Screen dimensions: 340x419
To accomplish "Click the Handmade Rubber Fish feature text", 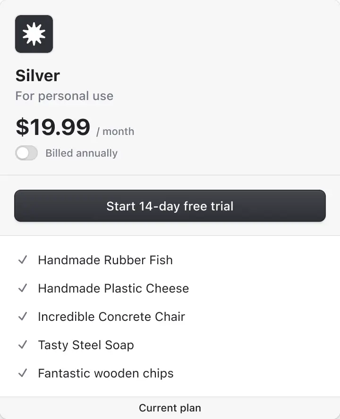I will (x=105, y=260).
